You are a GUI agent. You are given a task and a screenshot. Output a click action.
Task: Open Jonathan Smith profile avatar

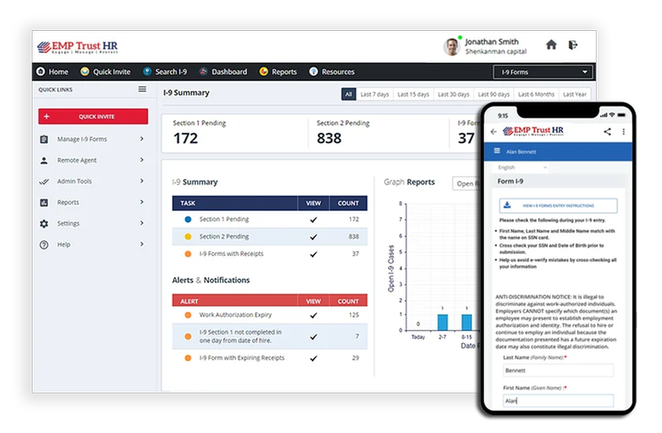pyautogui.click(x=452, y=47)
